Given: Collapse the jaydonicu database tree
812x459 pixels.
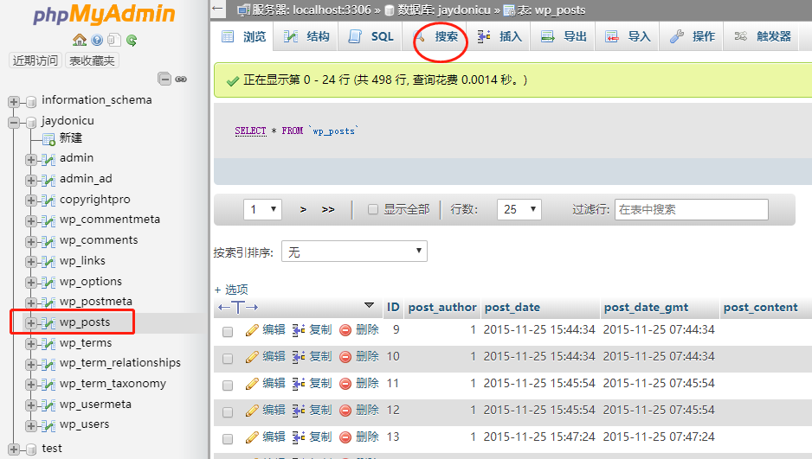Looking at the screenshot, I should [x=14, y=123].
